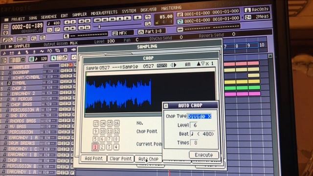Mute the CHOP 2 track

tap(62, 87)
